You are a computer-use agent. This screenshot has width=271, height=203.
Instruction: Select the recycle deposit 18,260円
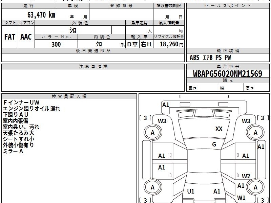pos(171,44)
